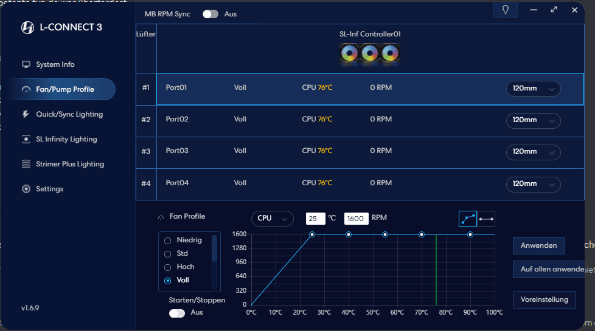The image size is (595, 331).
Task: Click the lightbulb icon in title bar
Action: click(506, 10)
